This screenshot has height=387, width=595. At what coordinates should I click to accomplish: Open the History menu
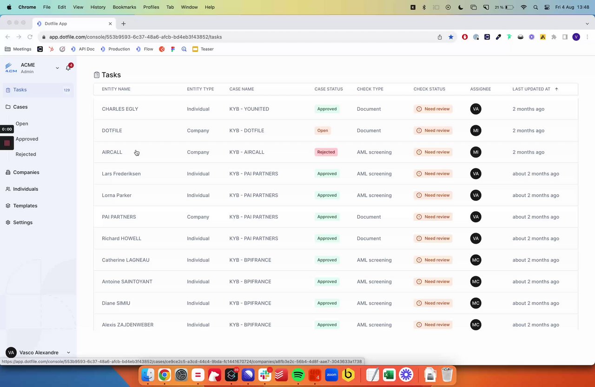98,7
